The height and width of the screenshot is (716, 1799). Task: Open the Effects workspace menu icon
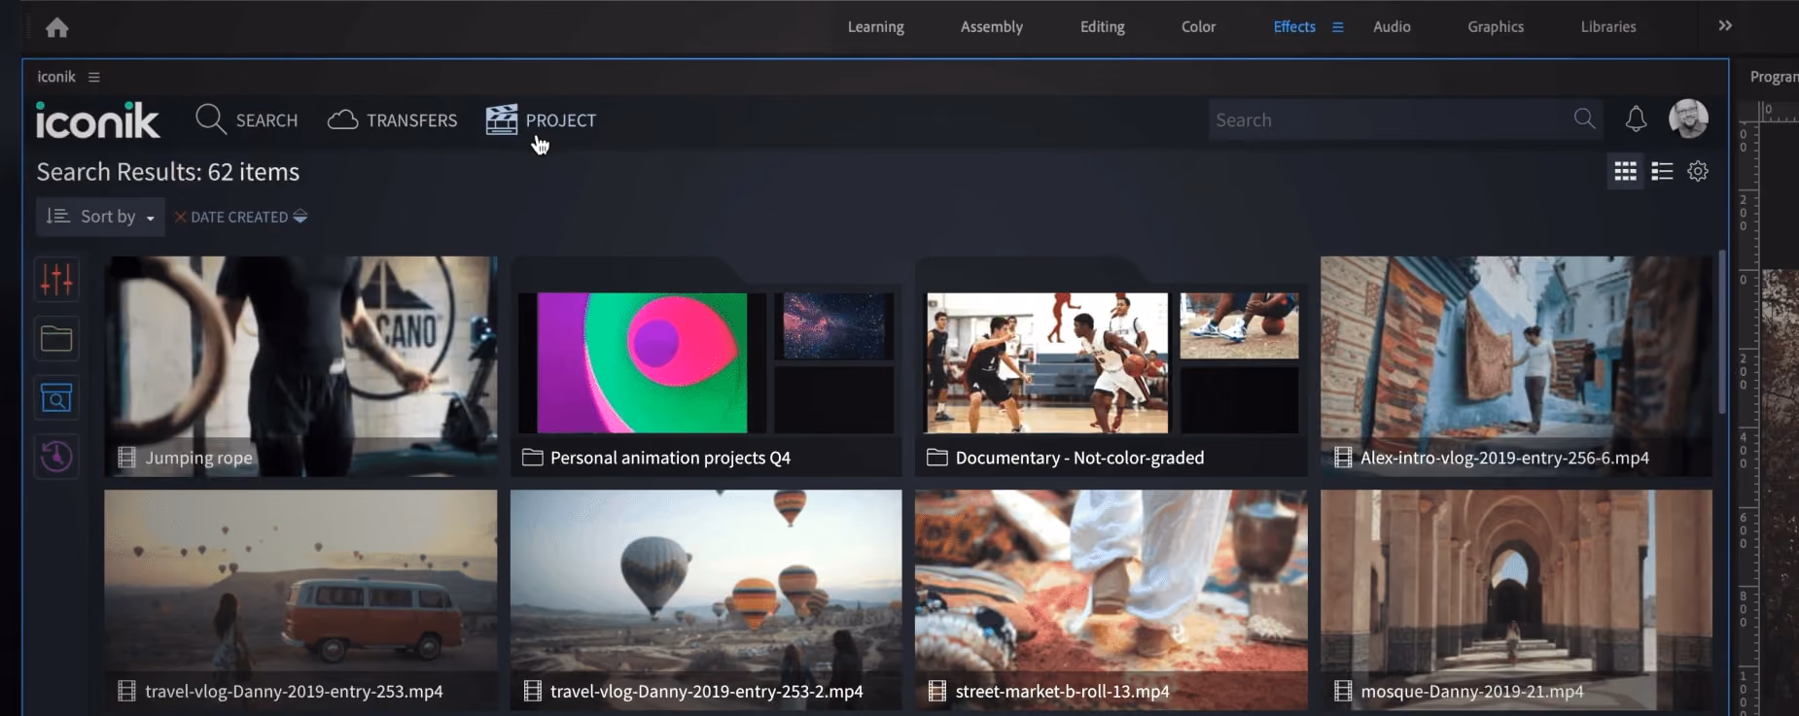pyautogui.click(x=1338, y=27)
